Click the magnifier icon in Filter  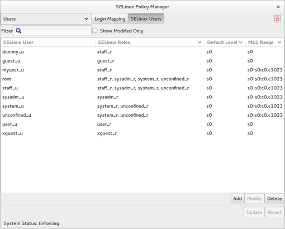tap(18, 31)
